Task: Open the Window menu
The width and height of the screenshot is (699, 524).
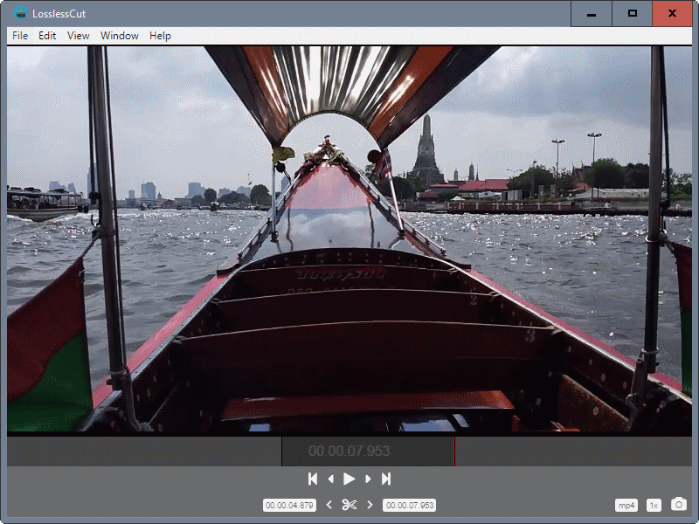Action: tap(120, 36)
